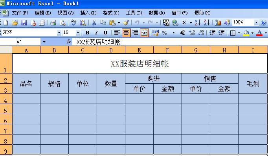Sort ascending A to Z
This screenshot has height=156, width=268.
pyautogui.click(x=197, y=23)
